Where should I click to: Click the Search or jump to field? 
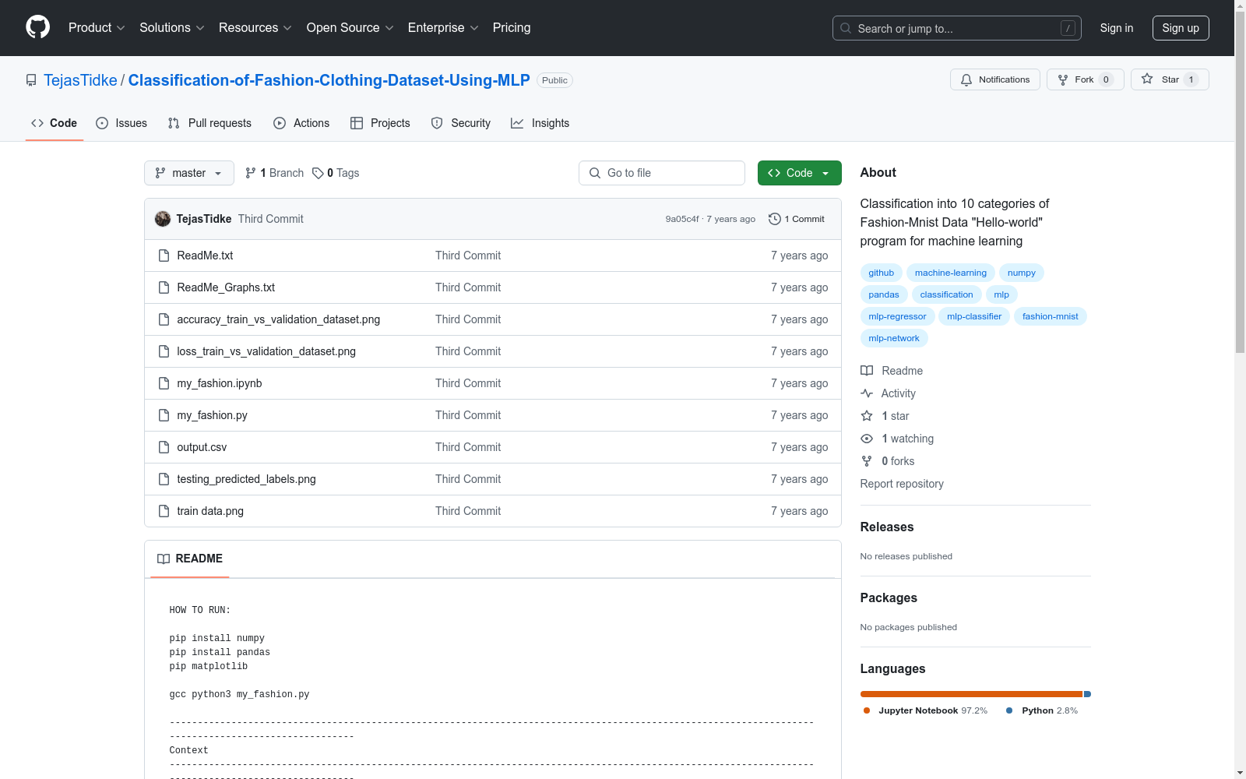point(957,28)
